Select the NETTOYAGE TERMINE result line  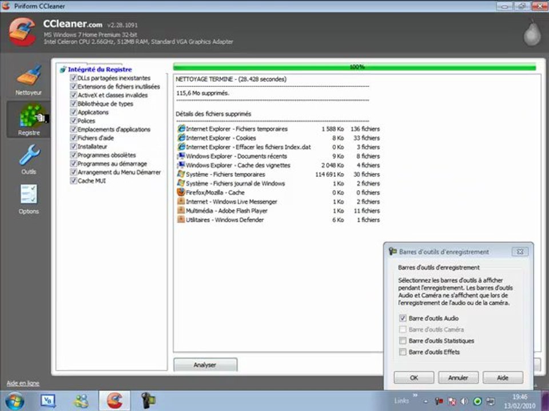231,79
